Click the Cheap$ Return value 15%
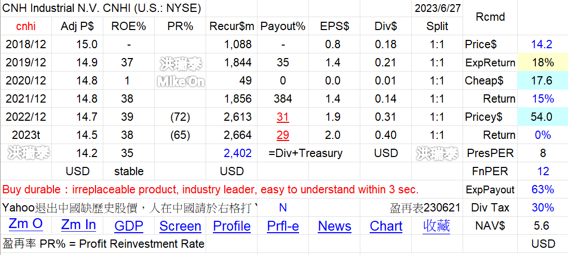 (x=543, y=98)
